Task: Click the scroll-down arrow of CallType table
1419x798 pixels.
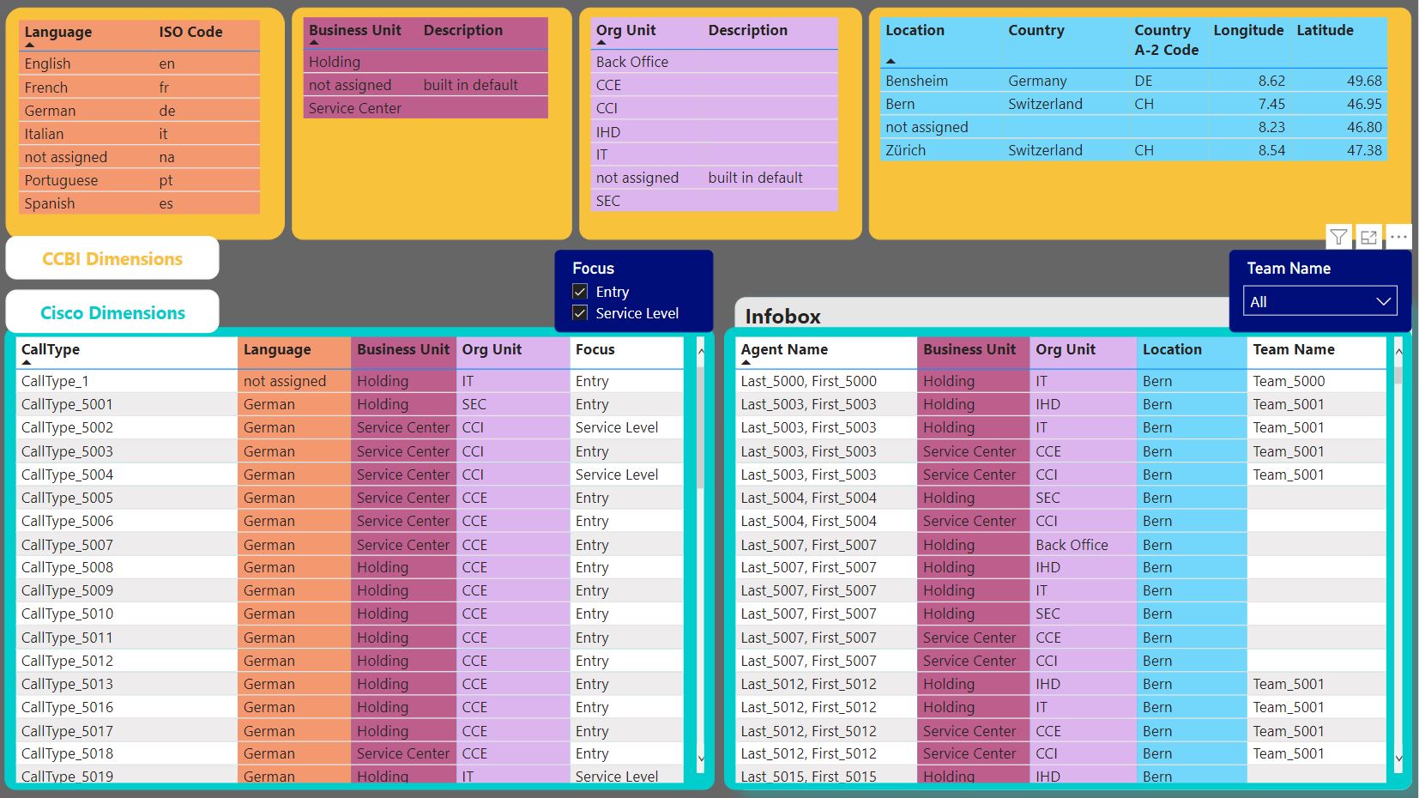Action: (x=701, y=758)
